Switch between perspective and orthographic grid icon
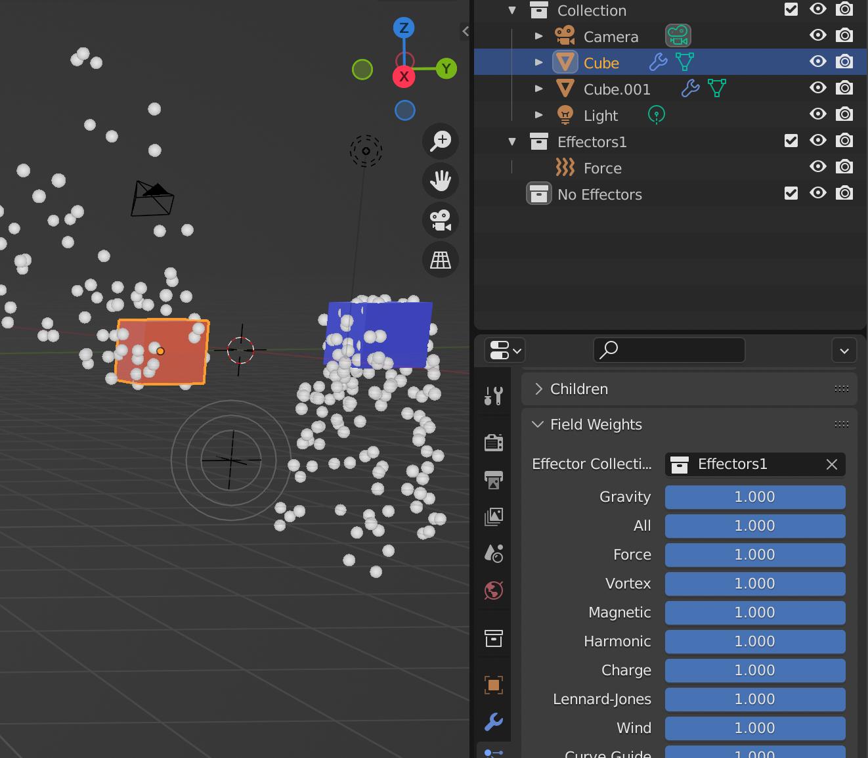Screen dimensions: 868x758 441,259
